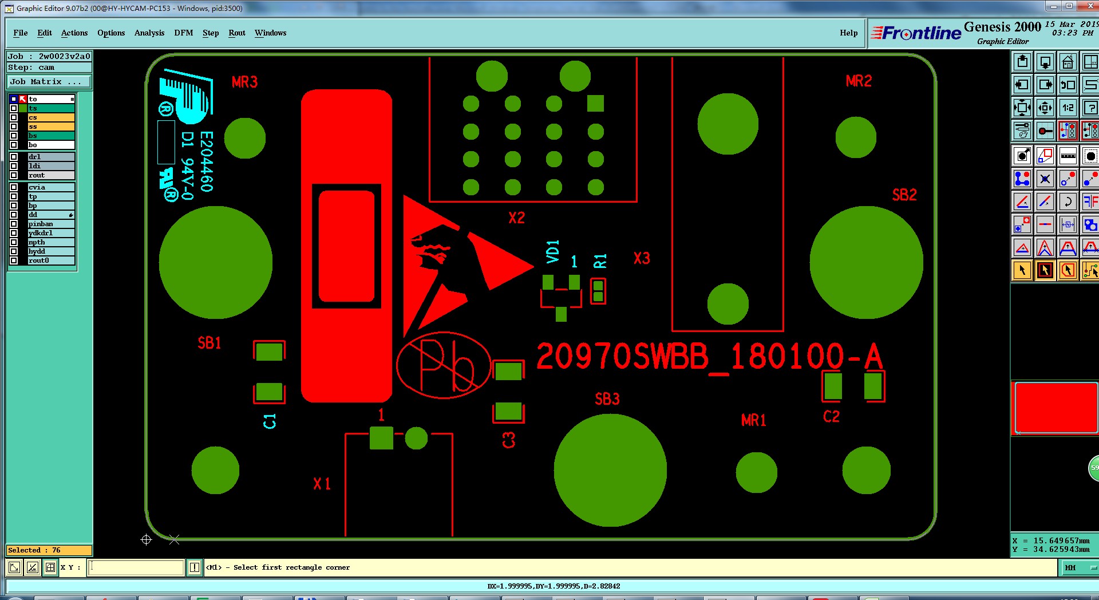Toggle the checkbox for layer drl
This screenshot has width=1099, height=600.
pos(14,157)
